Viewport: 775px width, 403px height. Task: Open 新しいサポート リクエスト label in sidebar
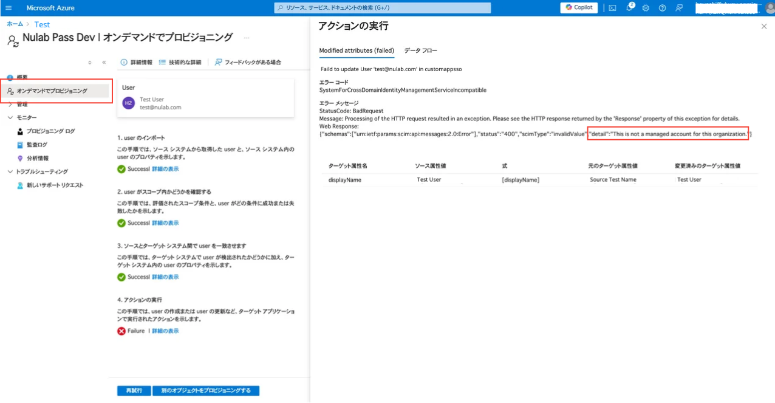(55, 185)
